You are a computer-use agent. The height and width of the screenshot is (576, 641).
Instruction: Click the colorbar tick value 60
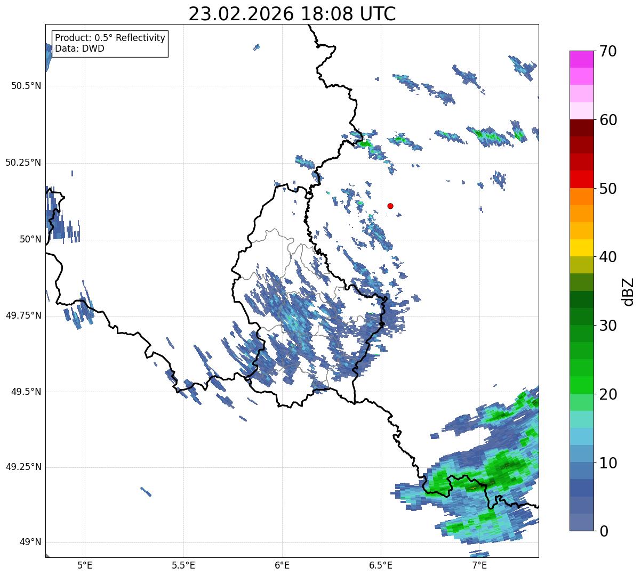click(607, 120)
